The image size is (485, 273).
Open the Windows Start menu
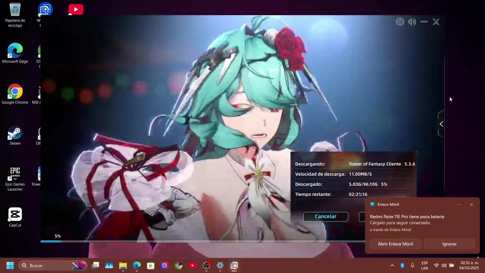point(10,265)
